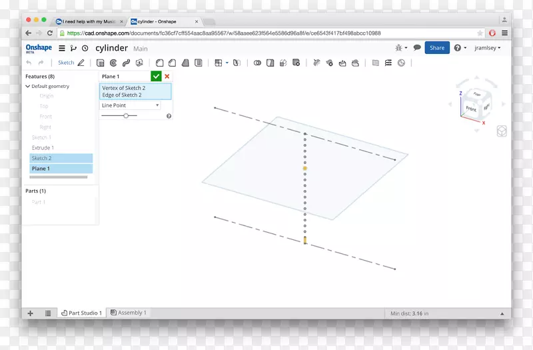The image size is (533, 350).
Task: Click the view cube Front face
Action: tap(472, 108)
